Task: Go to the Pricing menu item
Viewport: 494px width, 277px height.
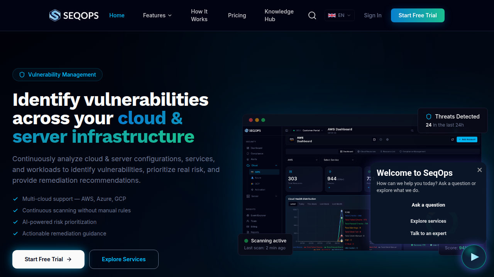Action: click(237, 15)
